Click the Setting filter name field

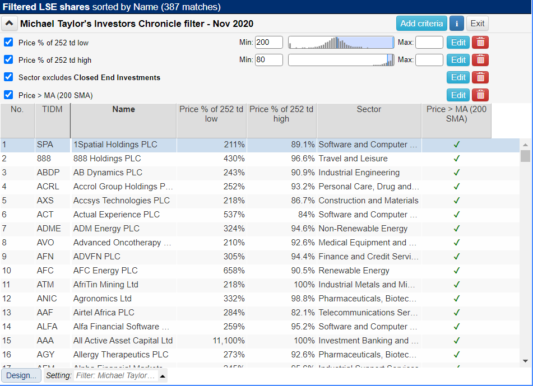click(115, 375)
